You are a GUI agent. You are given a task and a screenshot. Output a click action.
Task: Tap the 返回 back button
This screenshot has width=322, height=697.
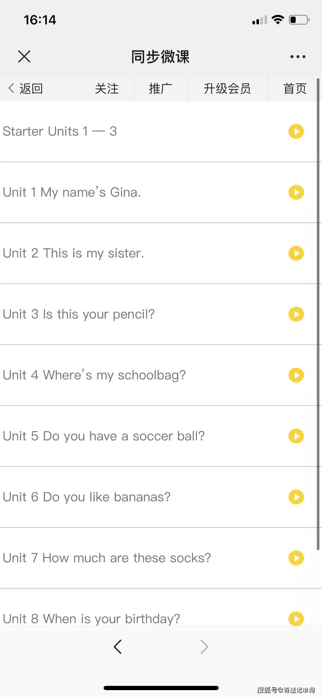point(26,89)
